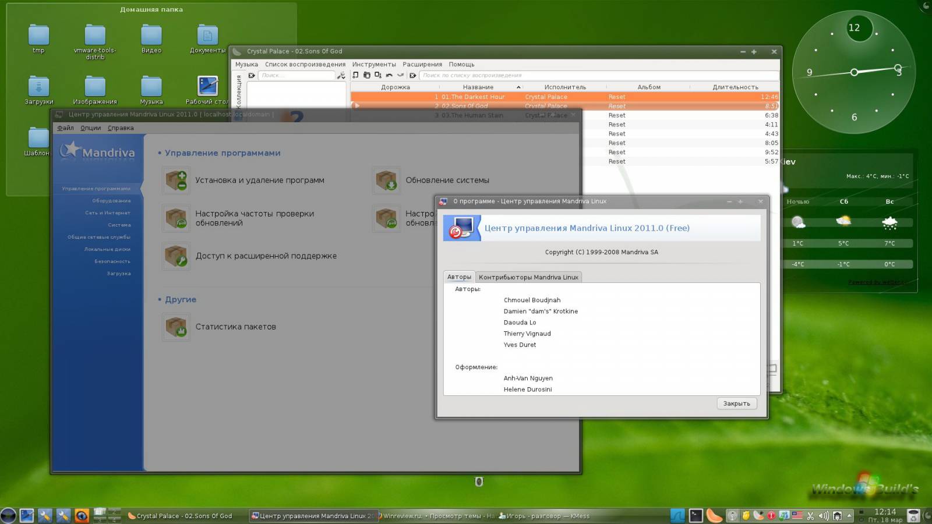Switch to 'Контрибьюторы Mandriva Linux' tab
Viewport: 932px width, 524px height.
[528, 278]
